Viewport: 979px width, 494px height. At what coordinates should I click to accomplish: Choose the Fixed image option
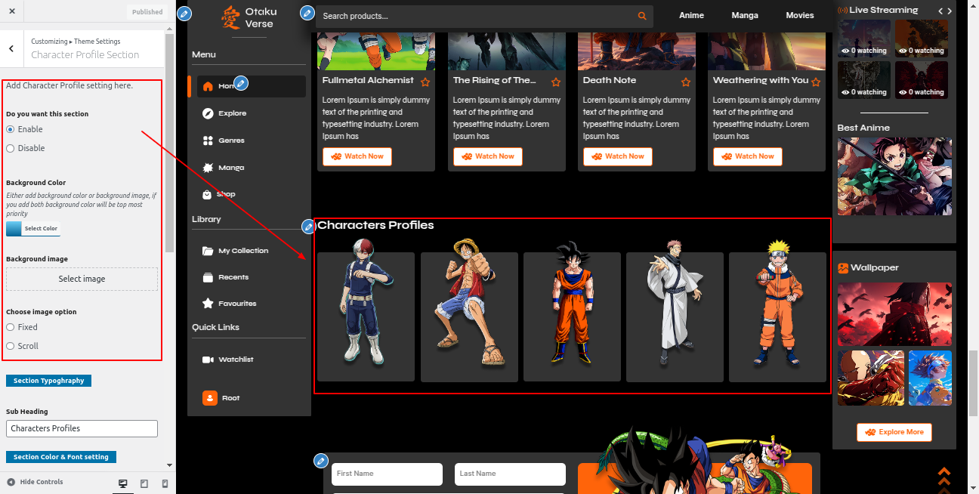click(x=11, y=327)
